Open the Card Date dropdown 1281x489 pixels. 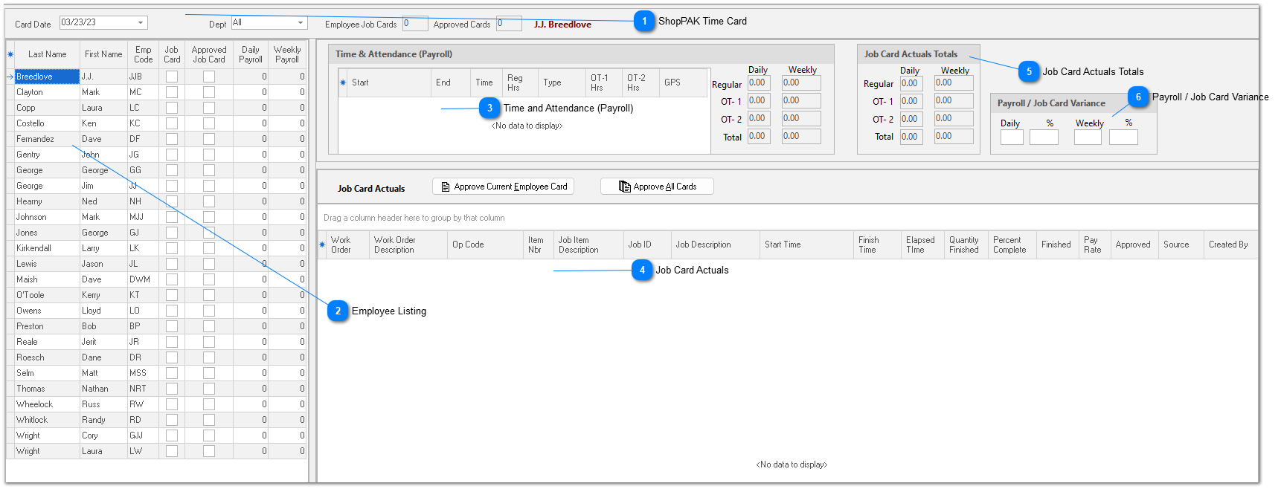(140, 23)
